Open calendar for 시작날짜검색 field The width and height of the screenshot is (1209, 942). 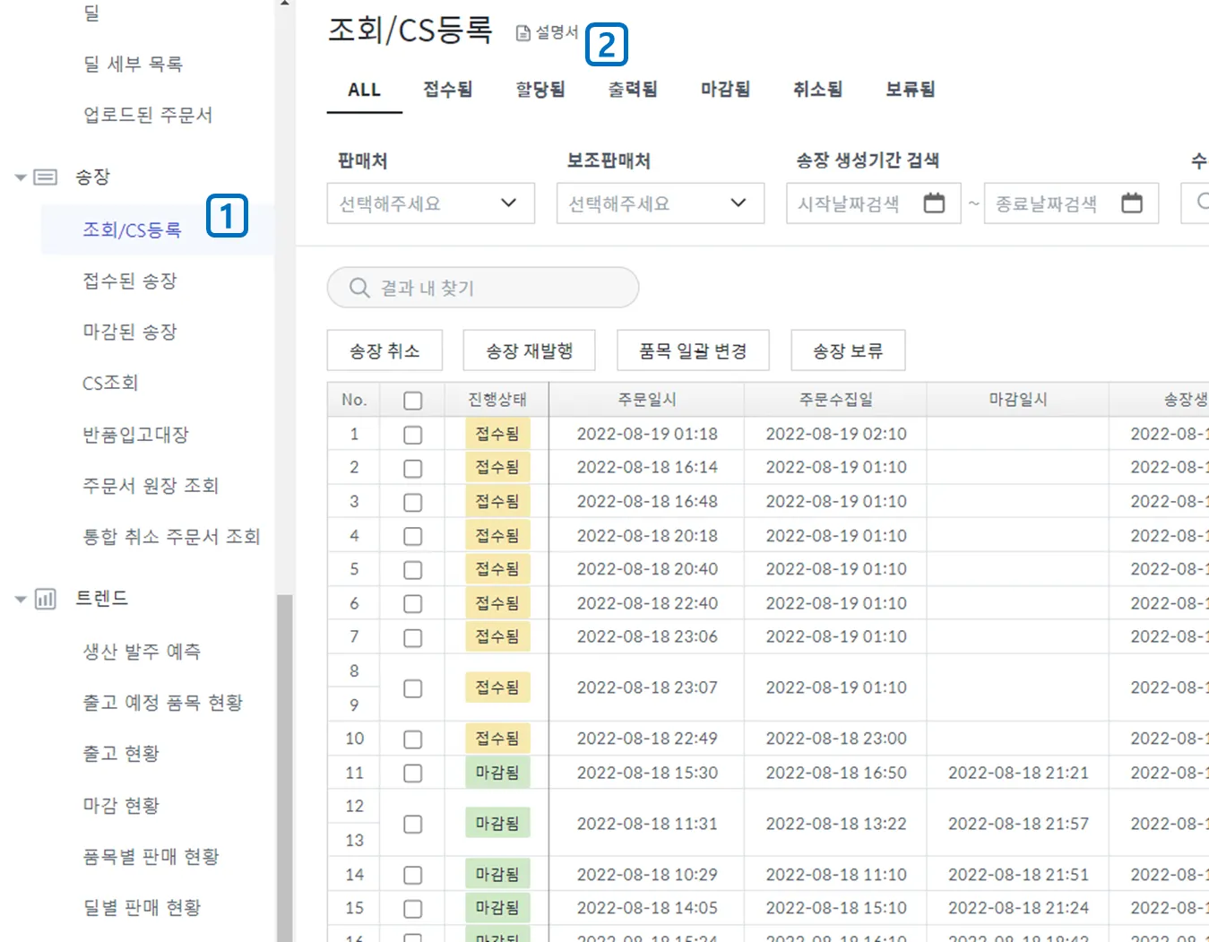(x=934, y=203)
